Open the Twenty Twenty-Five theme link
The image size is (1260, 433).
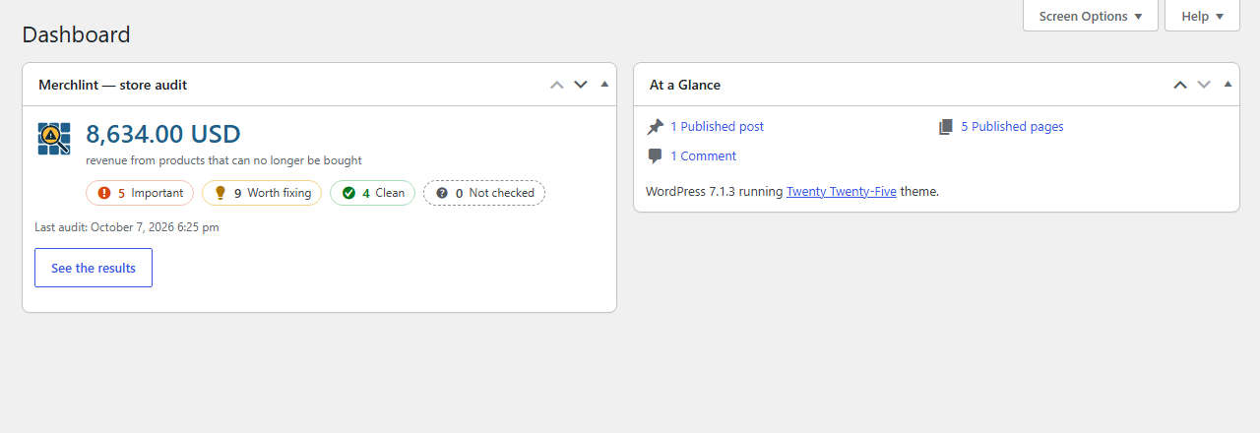click(x=841, y=192)
